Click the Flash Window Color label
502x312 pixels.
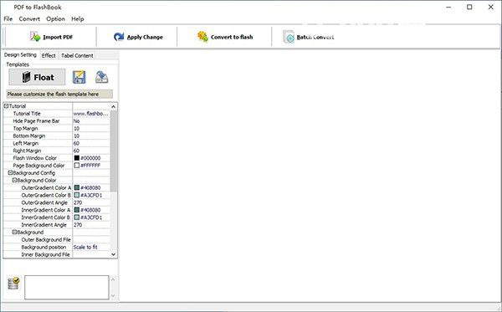[x=34, y=158]
